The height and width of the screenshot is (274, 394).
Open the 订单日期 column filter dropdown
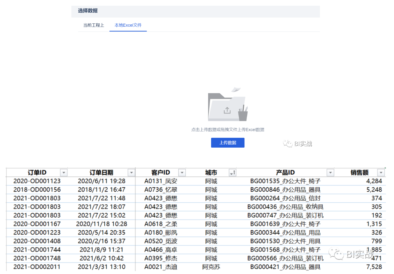[x=131, y=173]
